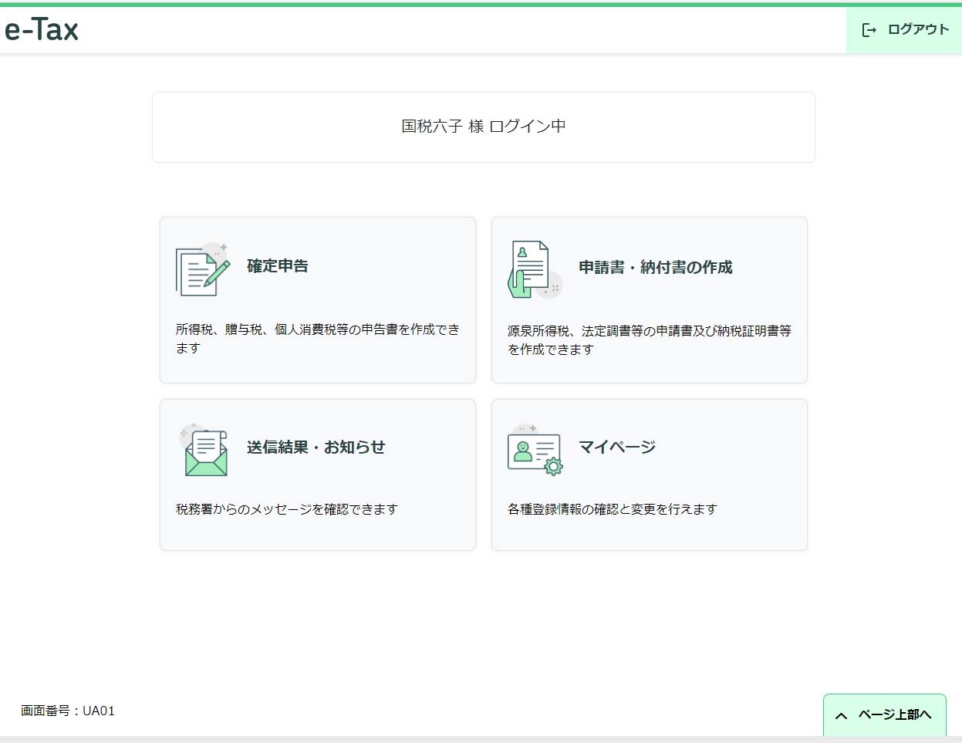Open the マイページ card
The image size is (962, 743).
coord(649,475)
